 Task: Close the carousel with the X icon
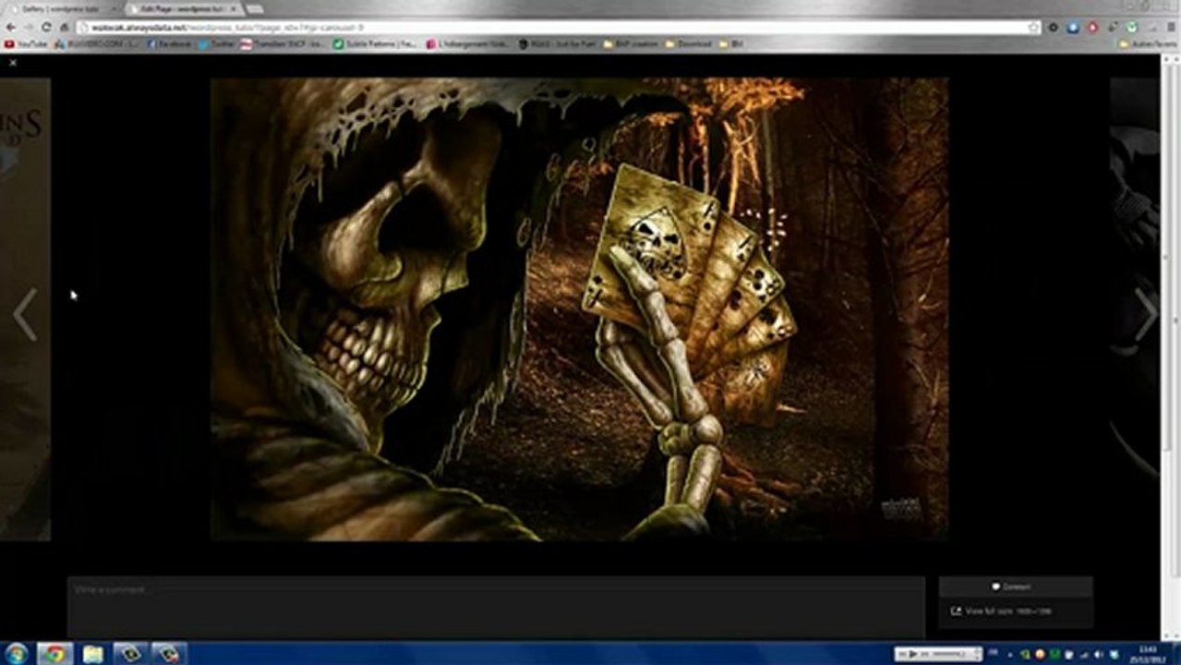[13, 63]
